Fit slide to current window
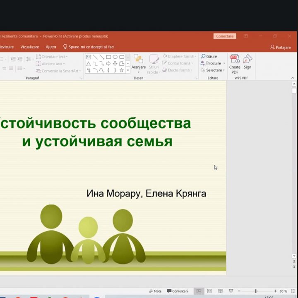This screenshot has width=298, height=298. click(293, 291)
